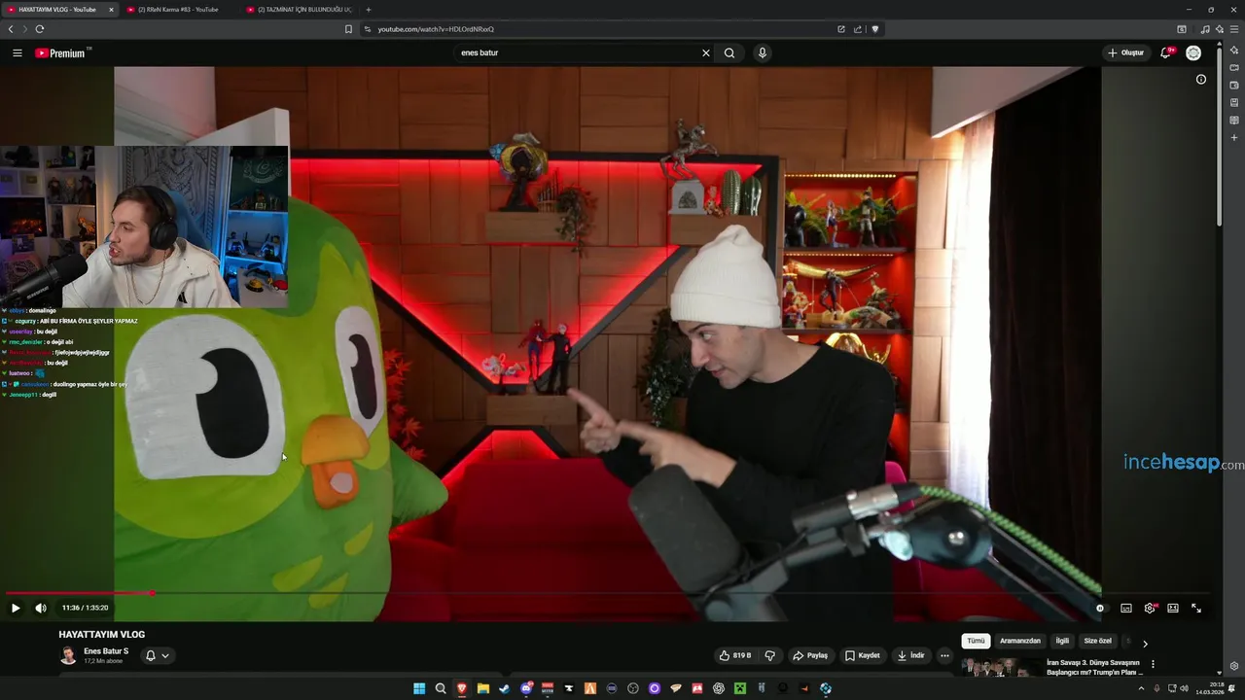Open the browser hamburger menu
The width and height of the screenshot is (1245, 700).
(x=1234, y=29)
